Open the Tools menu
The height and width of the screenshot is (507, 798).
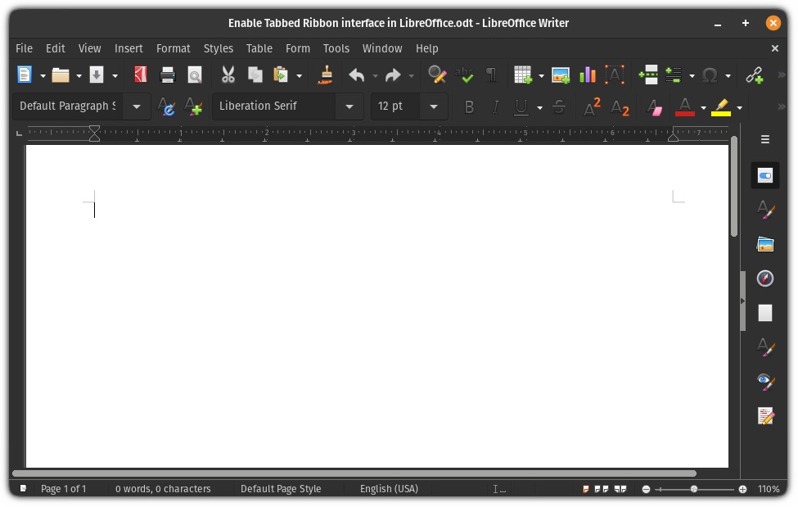click(336, 48)
